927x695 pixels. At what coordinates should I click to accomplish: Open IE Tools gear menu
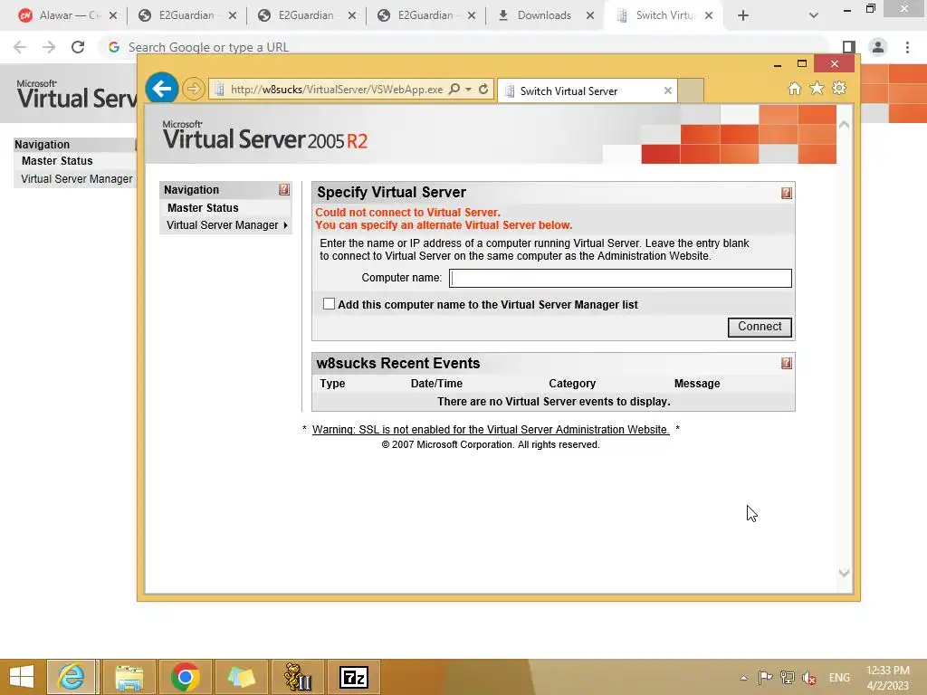pos(839,89)
